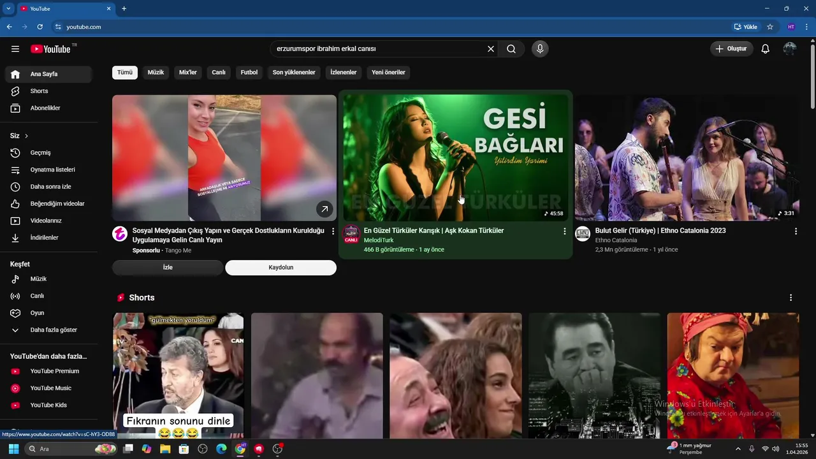
Task: Open options menu for sponsored Tango ad
Action: tap(333, 231)
